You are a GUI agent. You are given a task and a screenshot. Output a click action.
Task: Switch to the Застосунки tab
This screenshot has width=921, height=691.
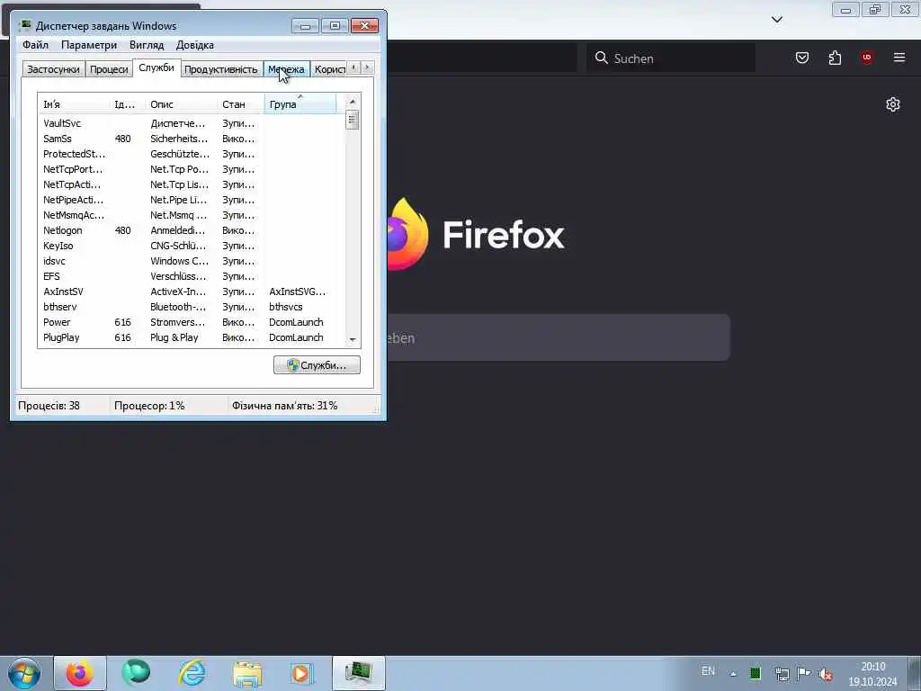click(53, 69)
